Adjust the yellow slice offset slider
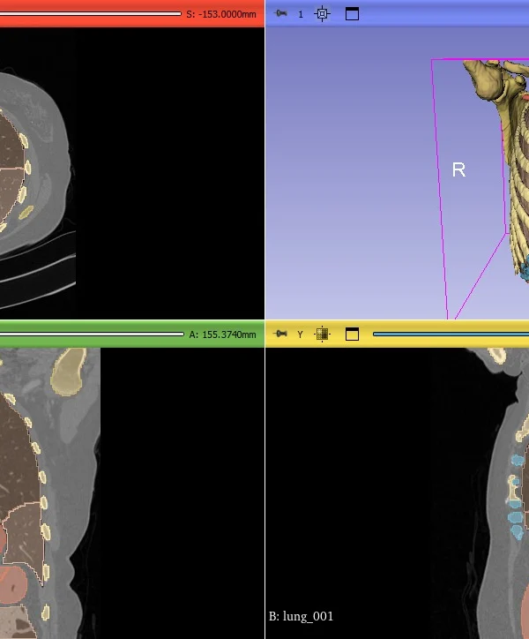This screenshot has width=529, height=639. click(x=451, y=335)
